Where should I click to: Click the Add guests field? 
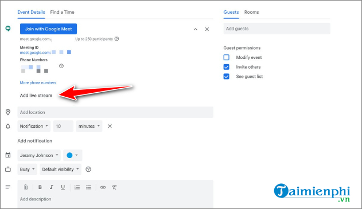[277, 29]
